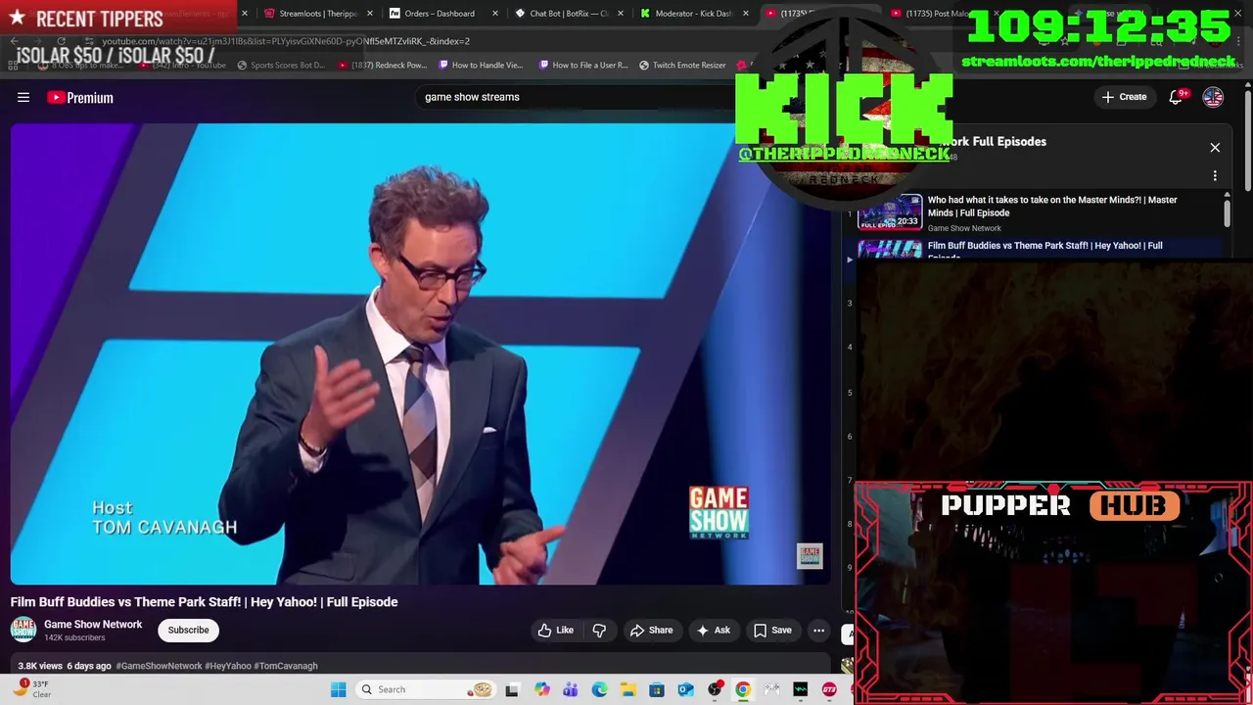Open the Redneck Pow... bookmark

[x=382, y=66]
